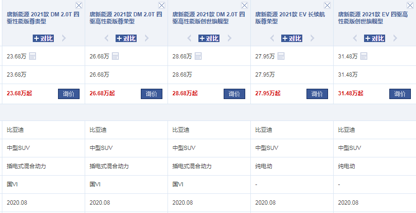416x213 pixels.
Task: Remove the DM 四驱高性能版尊荣型 column with X
Action: tap(161, 5)
